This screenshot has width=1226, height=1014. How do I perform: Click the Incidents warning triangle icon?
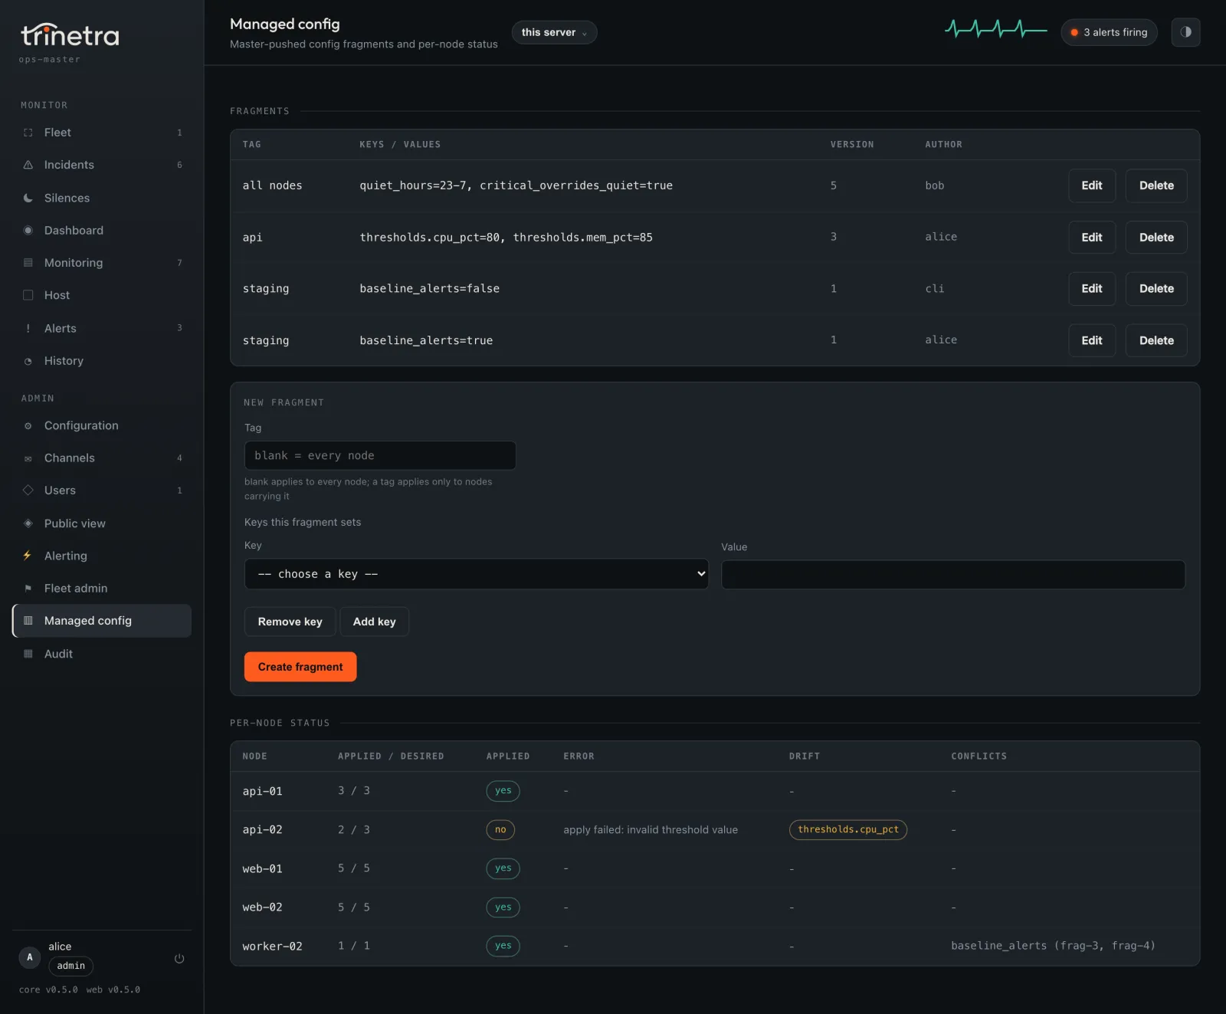coord(28,165)
